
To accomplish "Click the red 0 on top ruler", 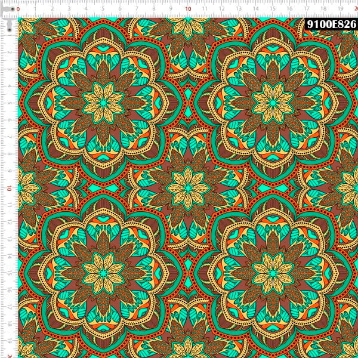I will [18, 9].
